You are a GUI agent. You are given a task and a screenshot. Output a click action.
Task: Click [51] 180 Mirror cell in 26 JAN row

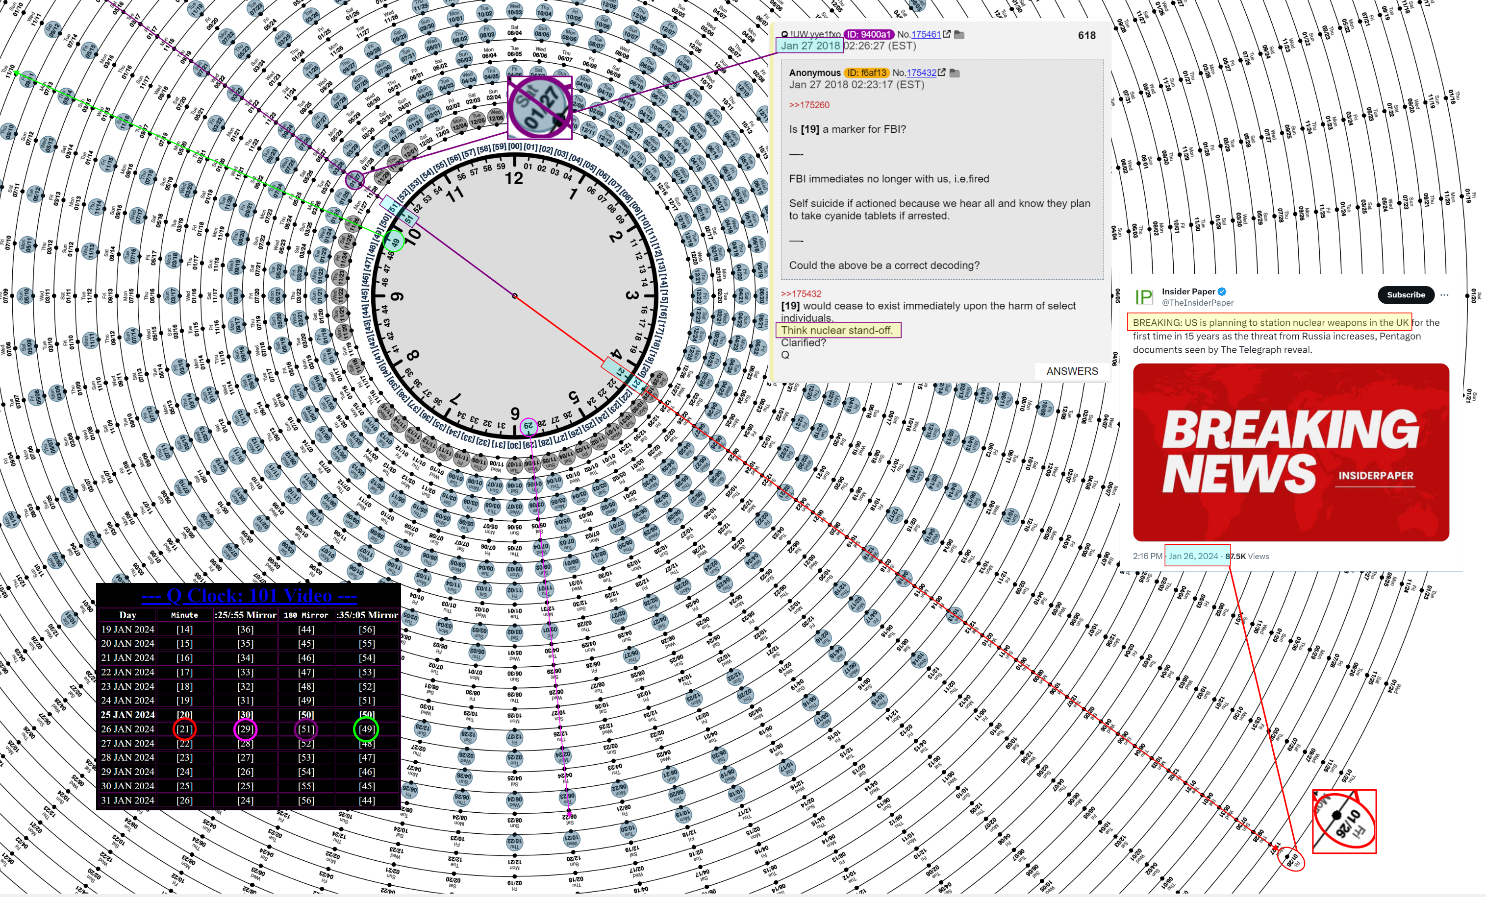click(306, 729)
